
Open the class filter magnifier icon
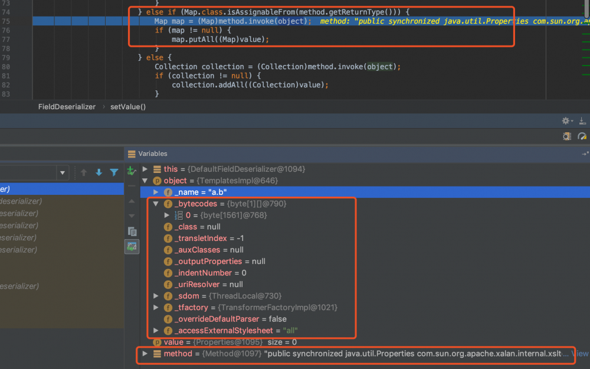click(x=566, y=136)
